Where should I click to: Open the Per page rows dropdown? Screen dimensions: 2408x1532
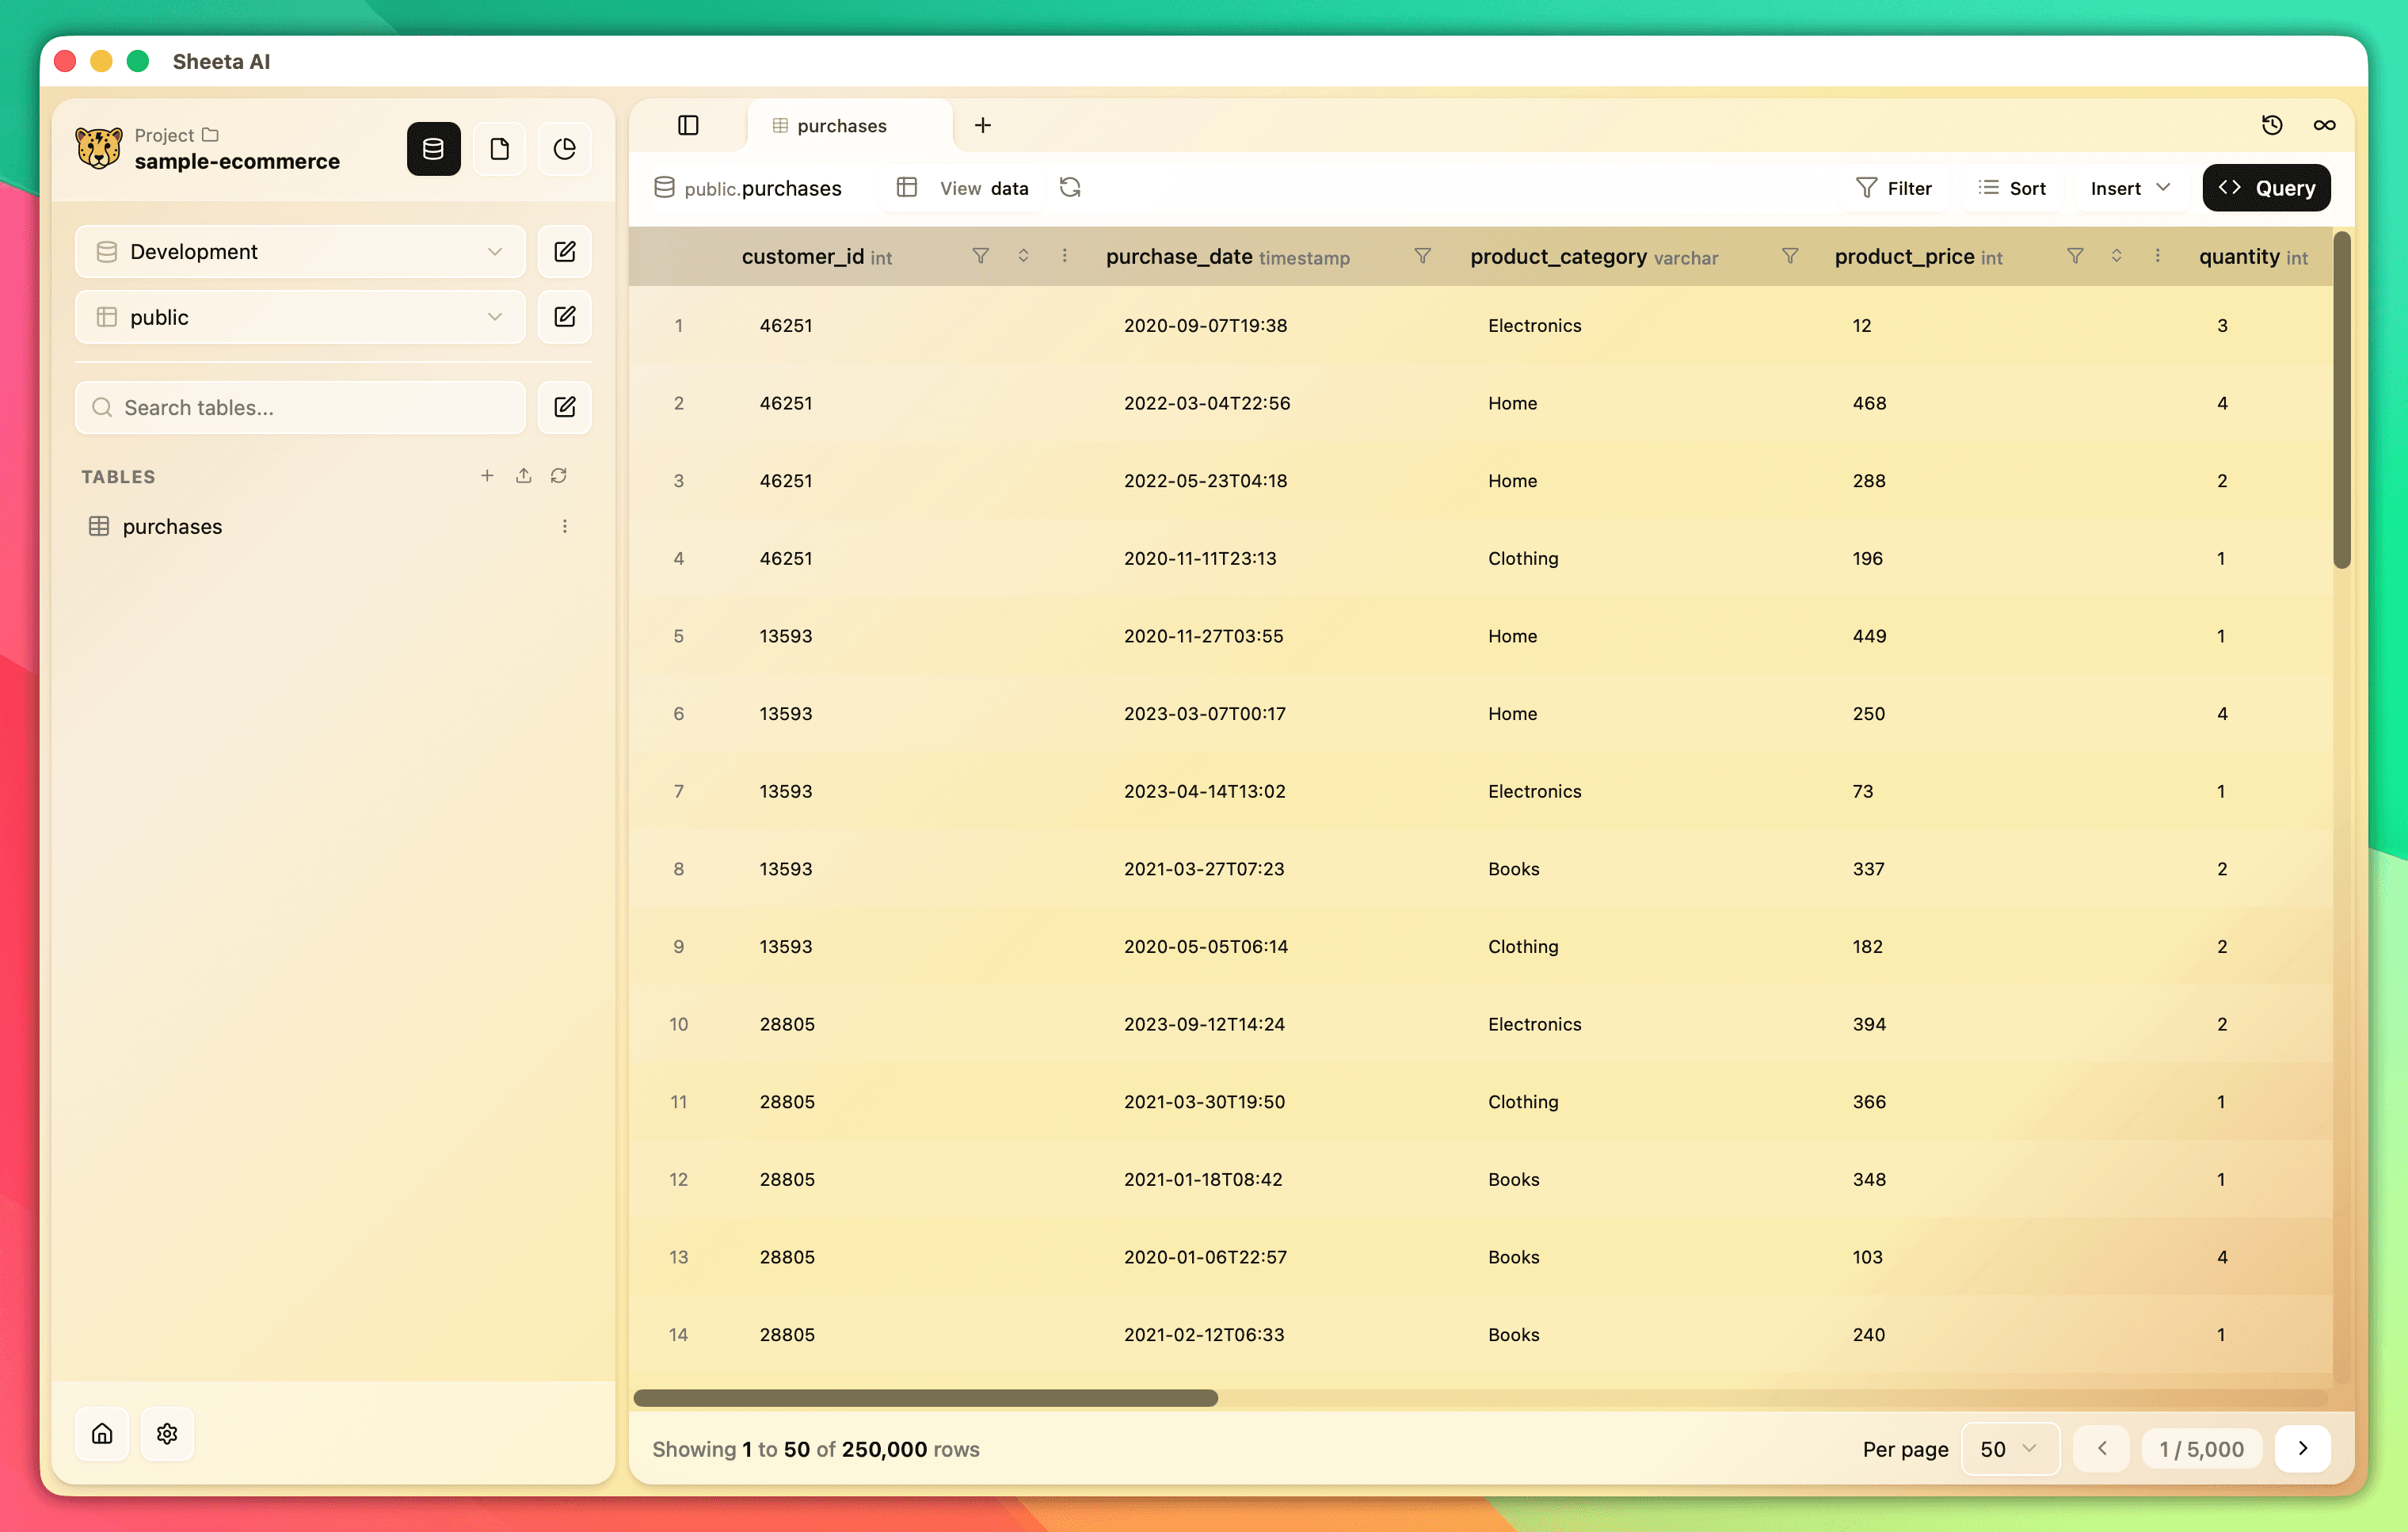pyautogui.click(x=2010, y=1448)
